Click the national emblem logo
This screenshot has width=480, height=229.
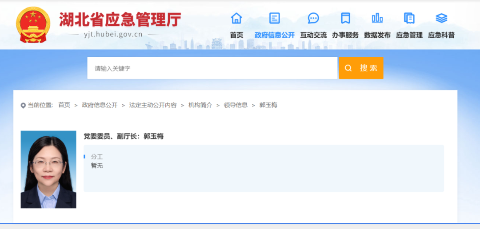tap(33, 25)
